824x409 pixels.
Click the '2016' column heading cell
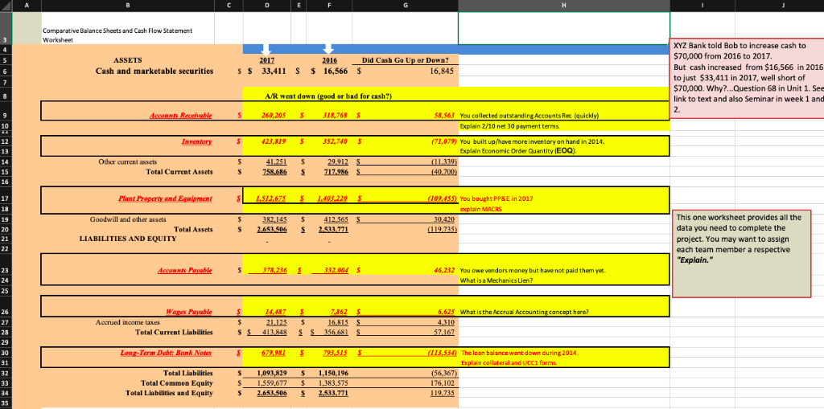[329, 59]
